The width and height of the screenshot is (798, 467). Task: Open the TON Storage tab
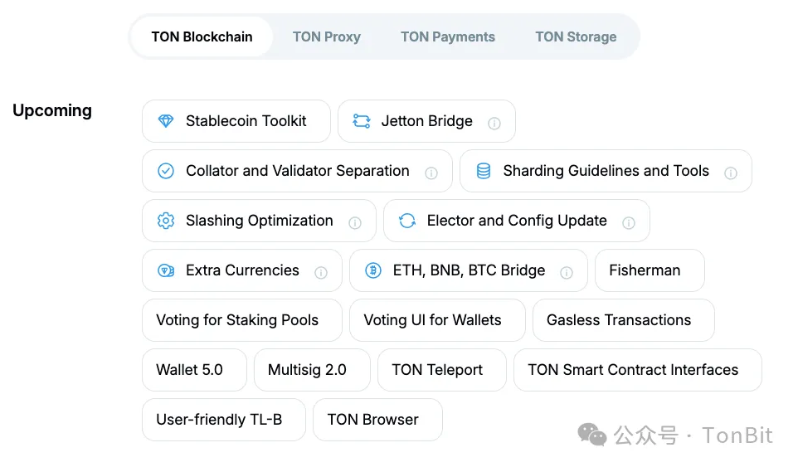(x=576, y=36)
